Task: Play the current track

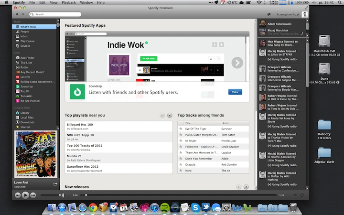Action: 25,195
